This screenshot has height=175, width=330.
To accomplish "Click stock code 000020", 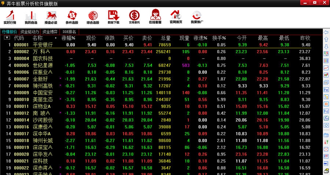I will [22, 154].
